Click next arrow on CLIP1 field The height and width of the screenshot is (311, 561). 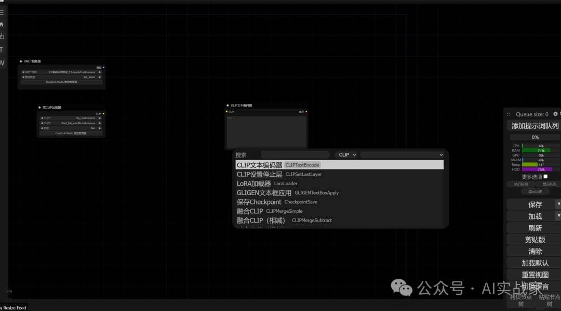[100, 118]
